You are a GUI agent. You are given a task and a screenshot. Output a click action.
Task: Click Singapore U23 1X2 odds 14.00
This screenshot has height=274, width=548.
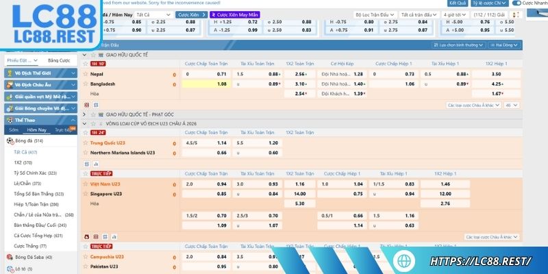click(300, 194)
